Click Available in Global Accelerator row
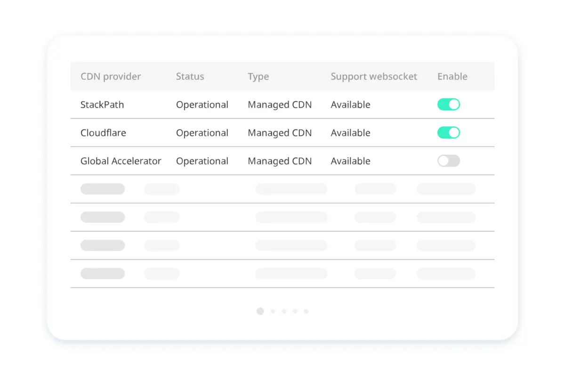565x376 pixels. click(x=350, y=161)
